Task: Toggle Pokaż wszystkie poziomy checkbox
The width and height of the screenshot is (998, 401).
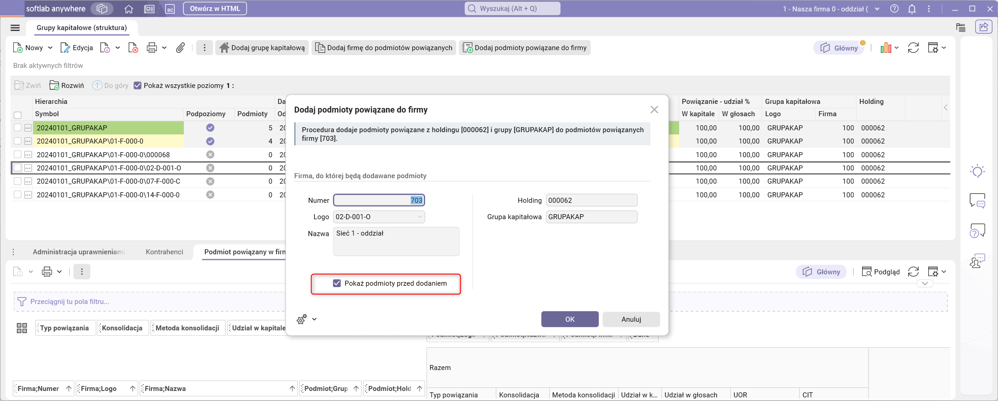Action: pos(137,86)
